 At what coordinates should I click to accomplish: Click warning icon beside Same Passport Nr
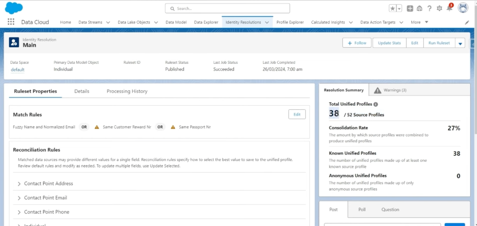click(173, 127)
